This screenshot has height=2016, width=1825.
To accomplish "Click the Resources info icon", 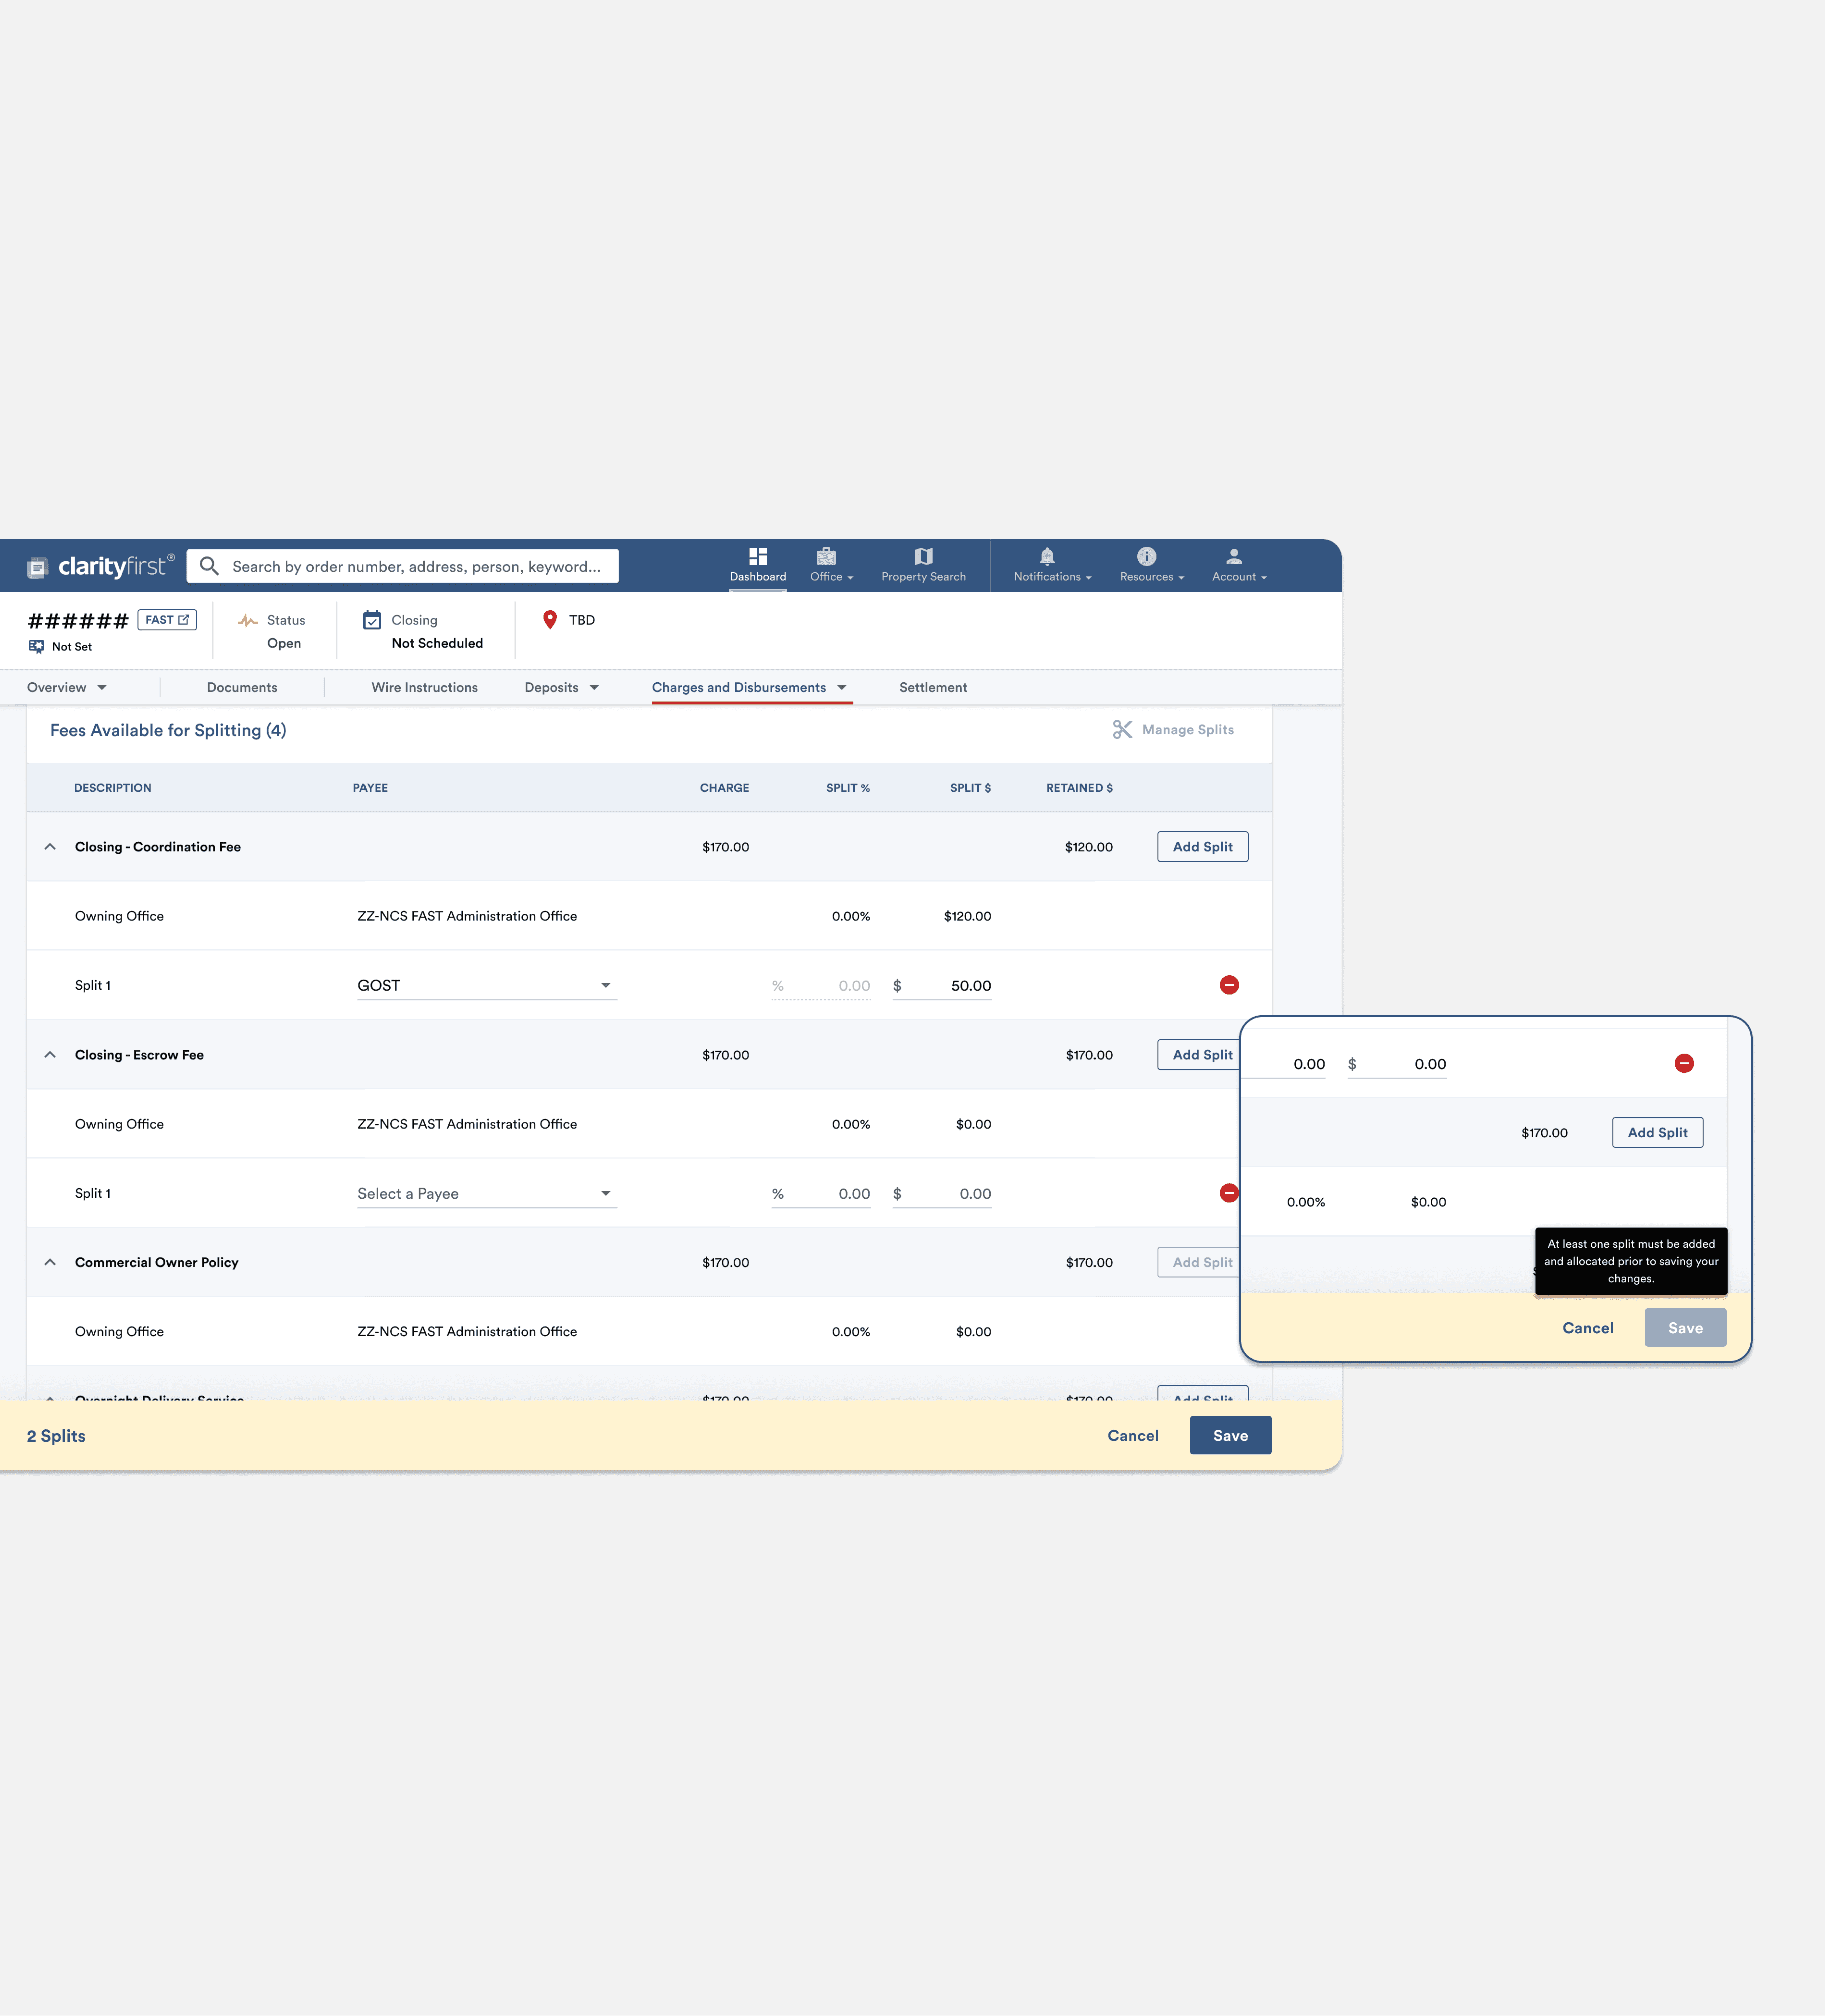I will click(x=1146, y=556).
